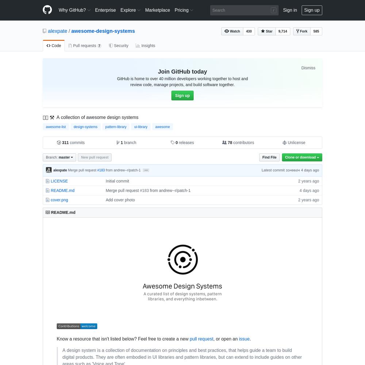Viewport: 365px width, 365px height.
Task: Click the New pull request button
Action: pos(95,157)
